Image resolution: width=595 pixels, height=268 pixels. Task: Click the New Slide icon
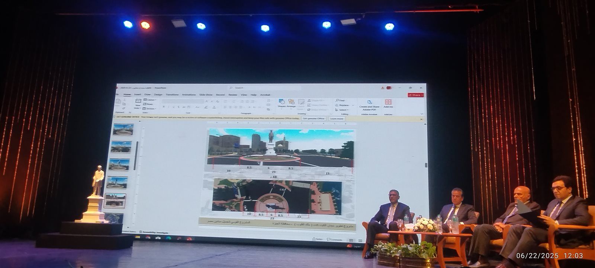(138, 104)
